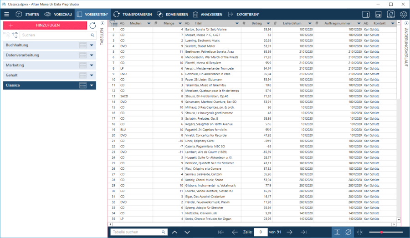Image resolution: width=410 pixels, height=238 pixels.
Task: Open the Medien column dropdown
Action: (149, 23)
